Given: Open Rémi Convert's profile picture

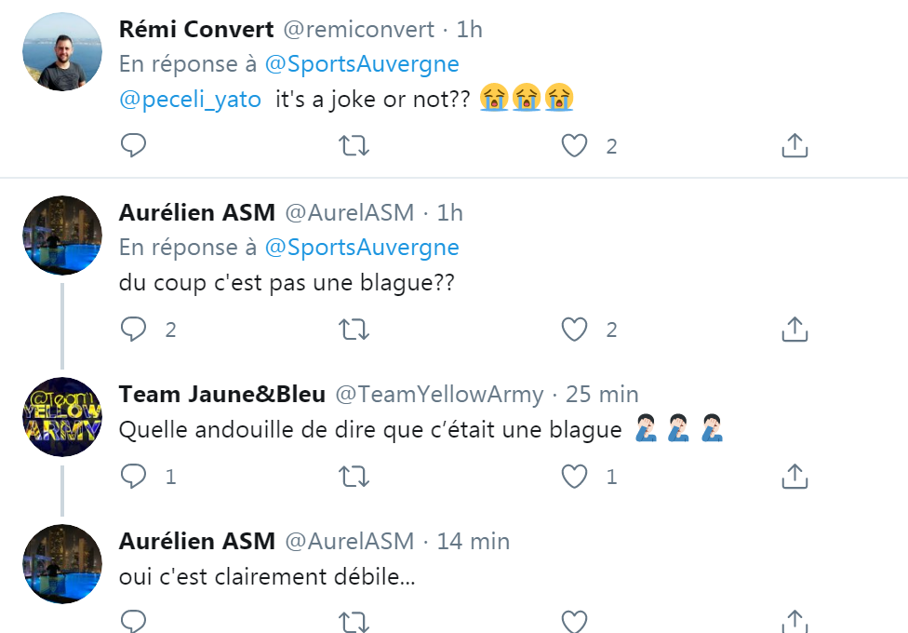Looking at the screenshot, I should [62, 52].
